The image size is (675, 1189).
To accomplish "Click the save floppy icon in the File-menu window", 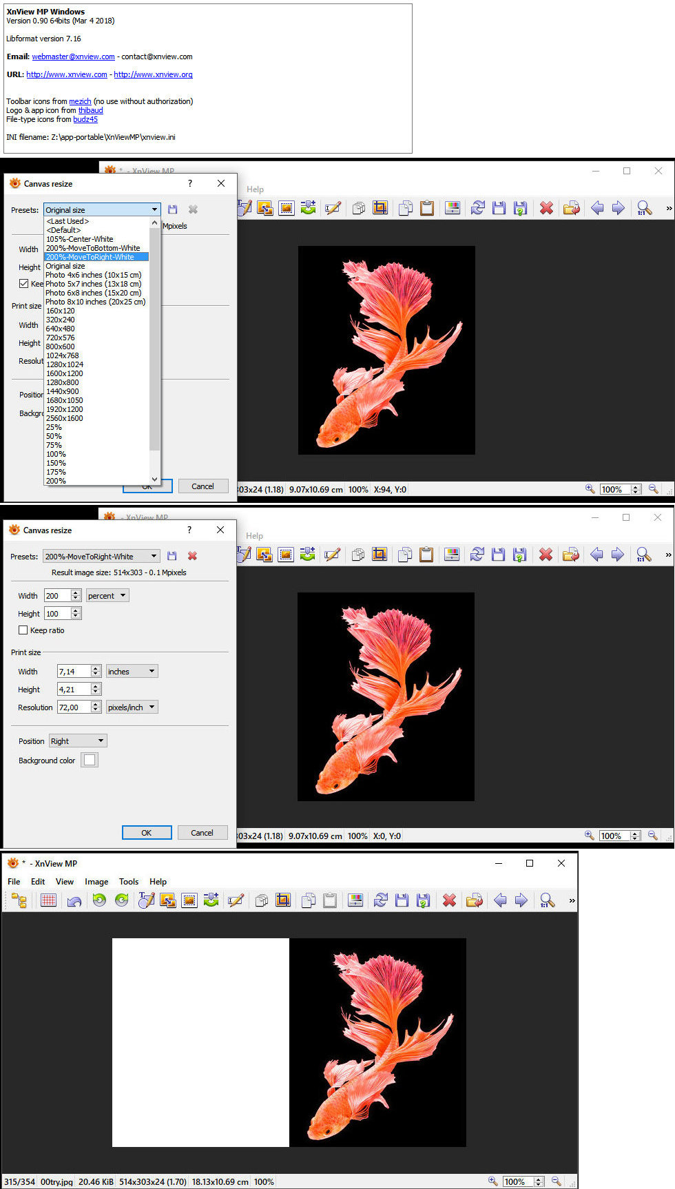I will (x=402, y=900).
